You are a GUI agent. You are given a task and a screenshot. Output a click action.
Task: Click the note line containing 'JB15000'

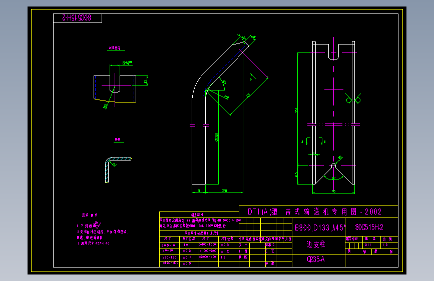coord(200,220)
